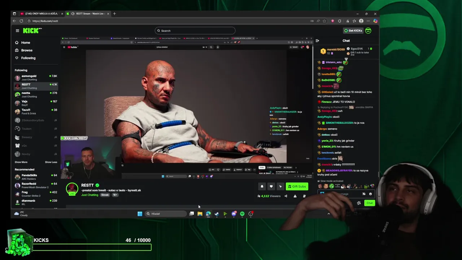Click the Just Chatting category link
This screenshot has width=462, height=260.
tap(90, 195)
